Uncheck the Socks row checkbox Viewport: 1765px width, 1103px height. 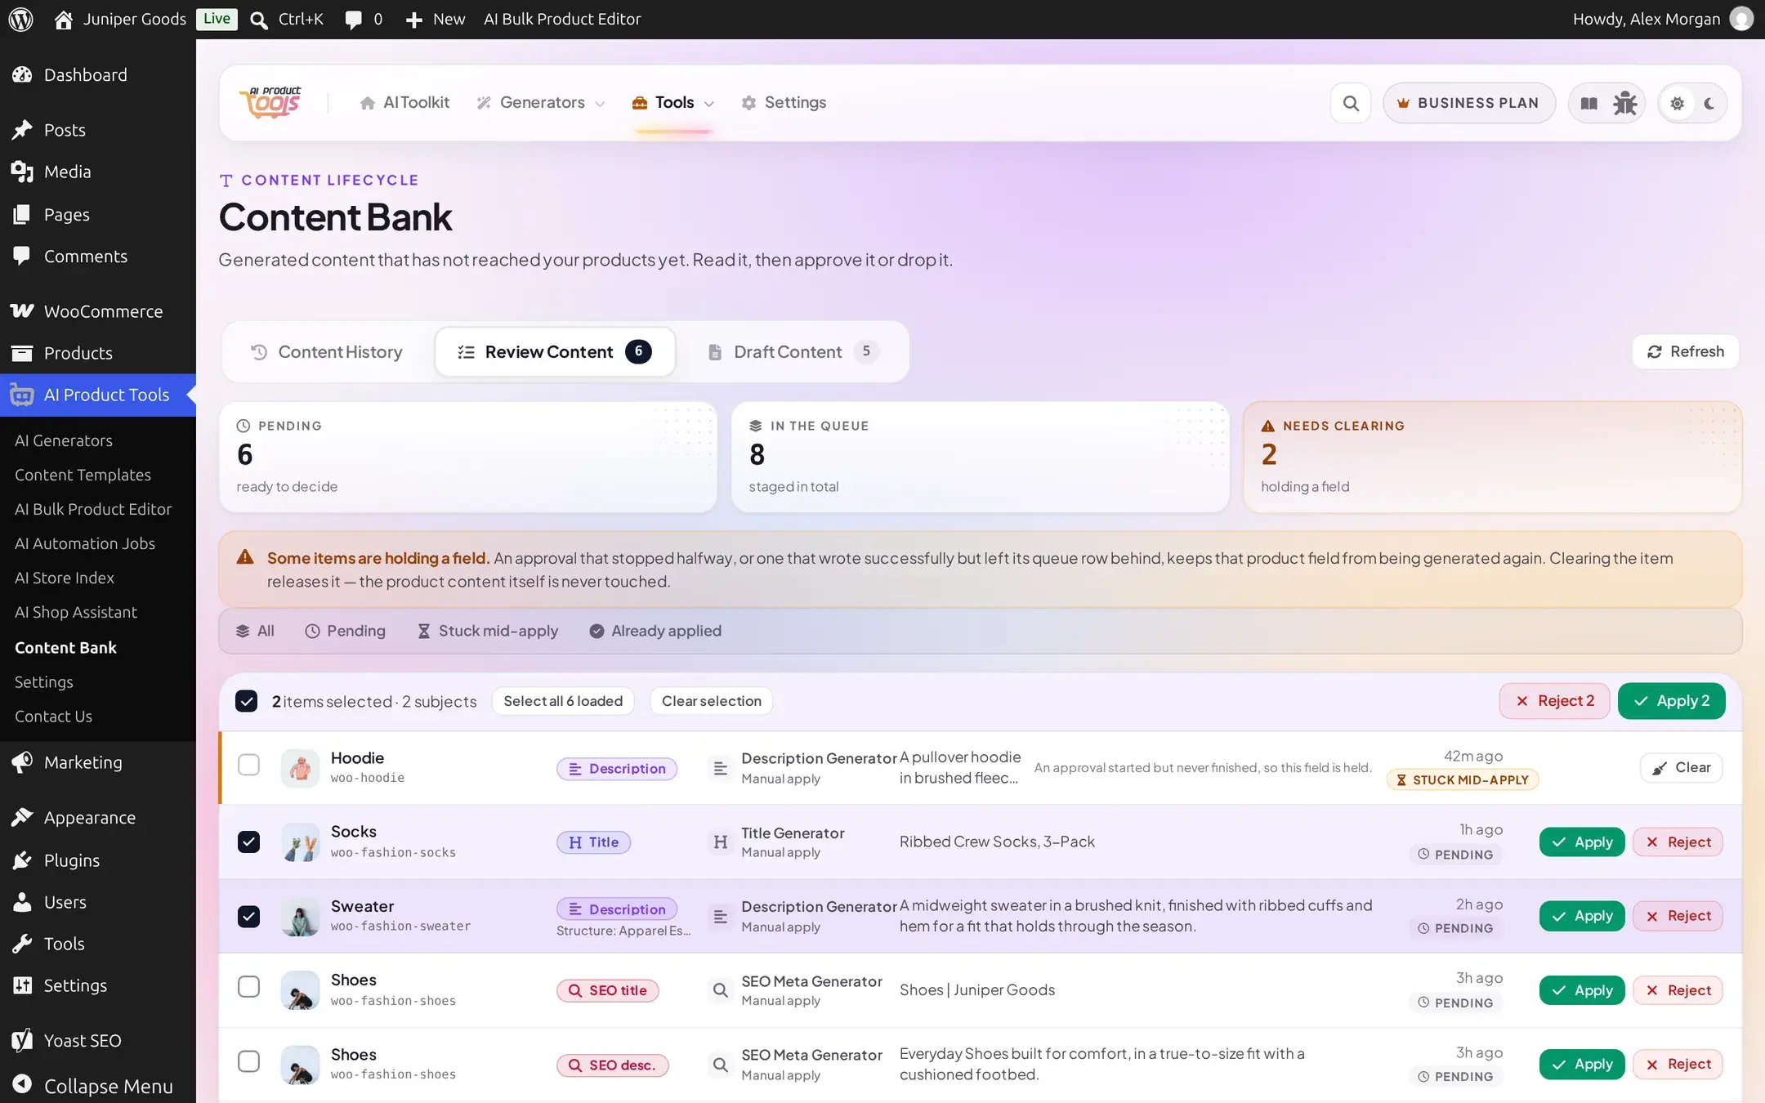pos(248,842)
